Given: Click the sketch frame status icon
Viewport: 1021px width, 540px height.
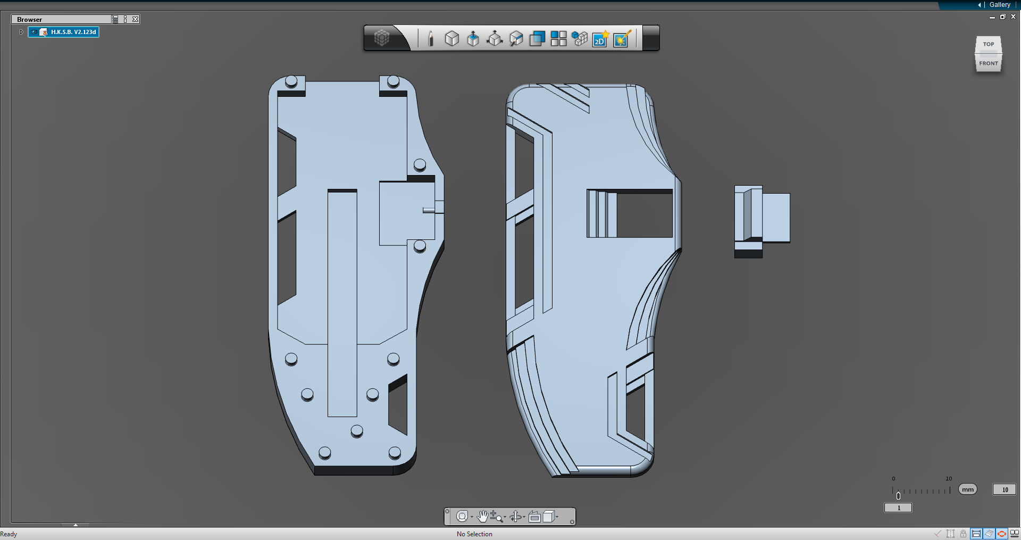Looking at the screenshot, I should pos(950,534).
